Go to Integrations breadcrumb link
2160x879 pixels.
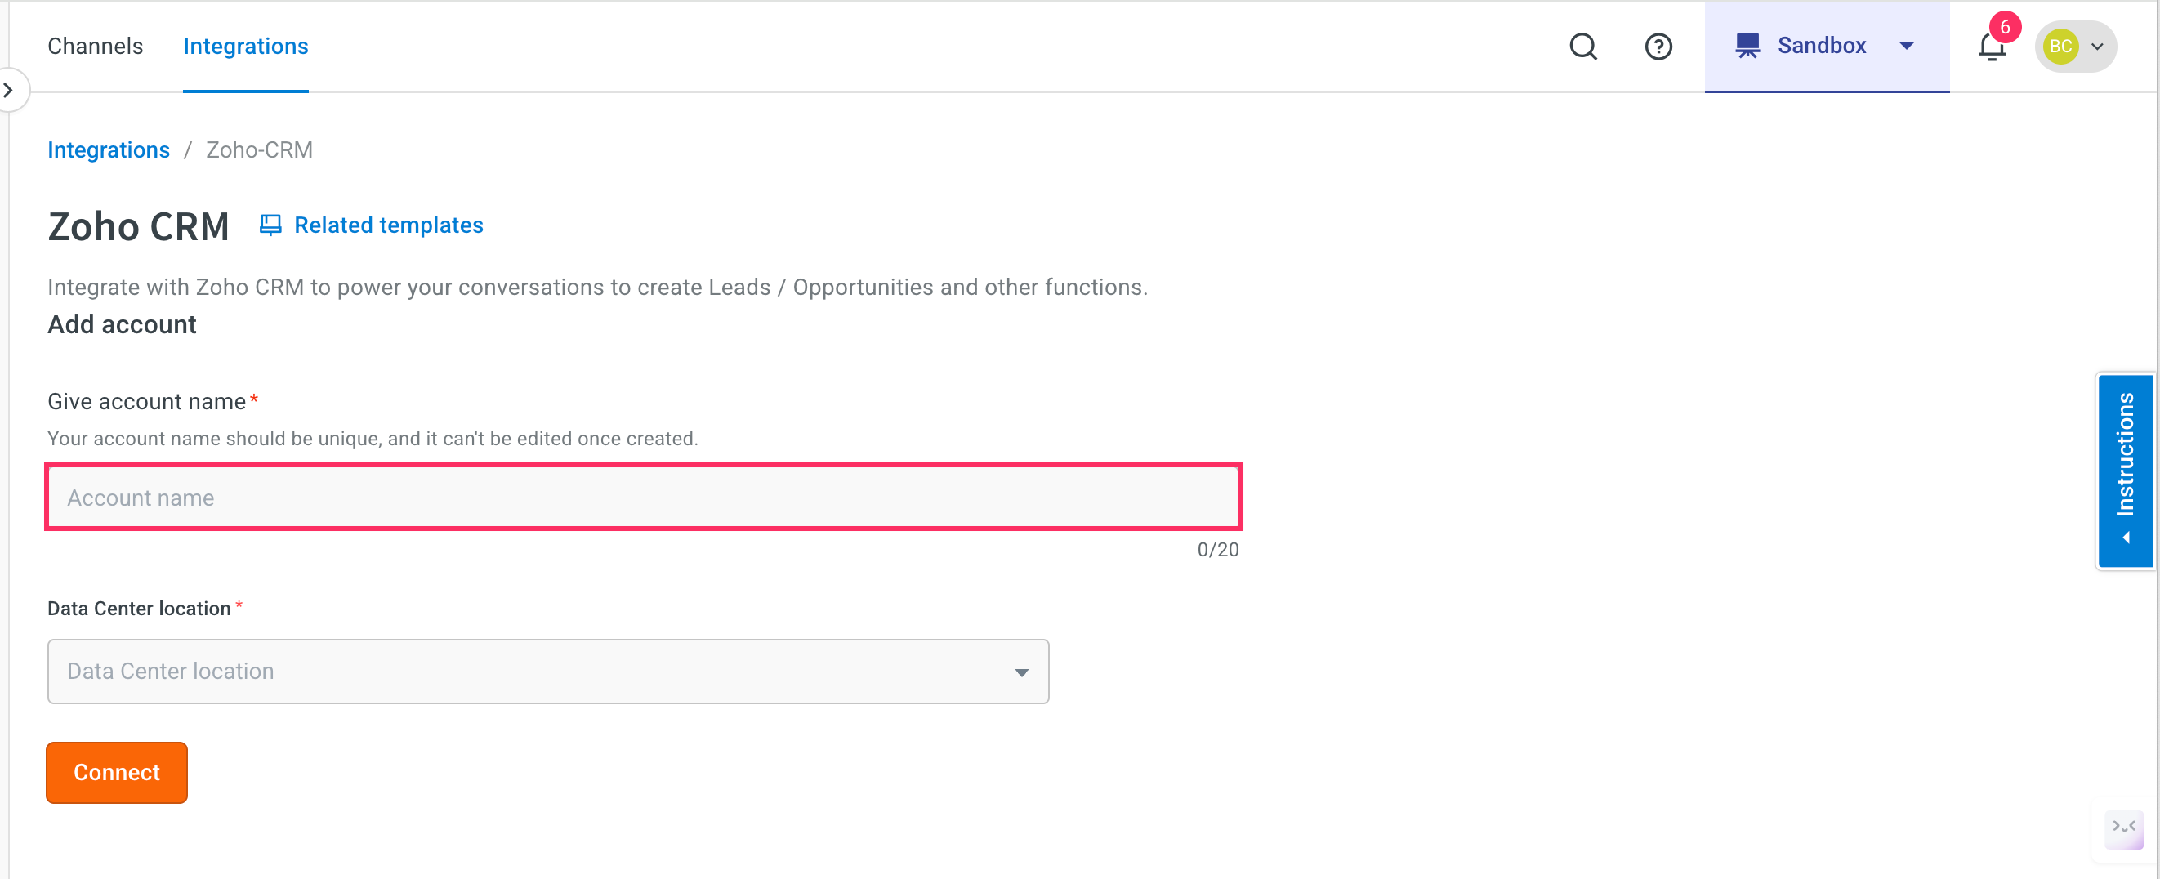(108, 150)
